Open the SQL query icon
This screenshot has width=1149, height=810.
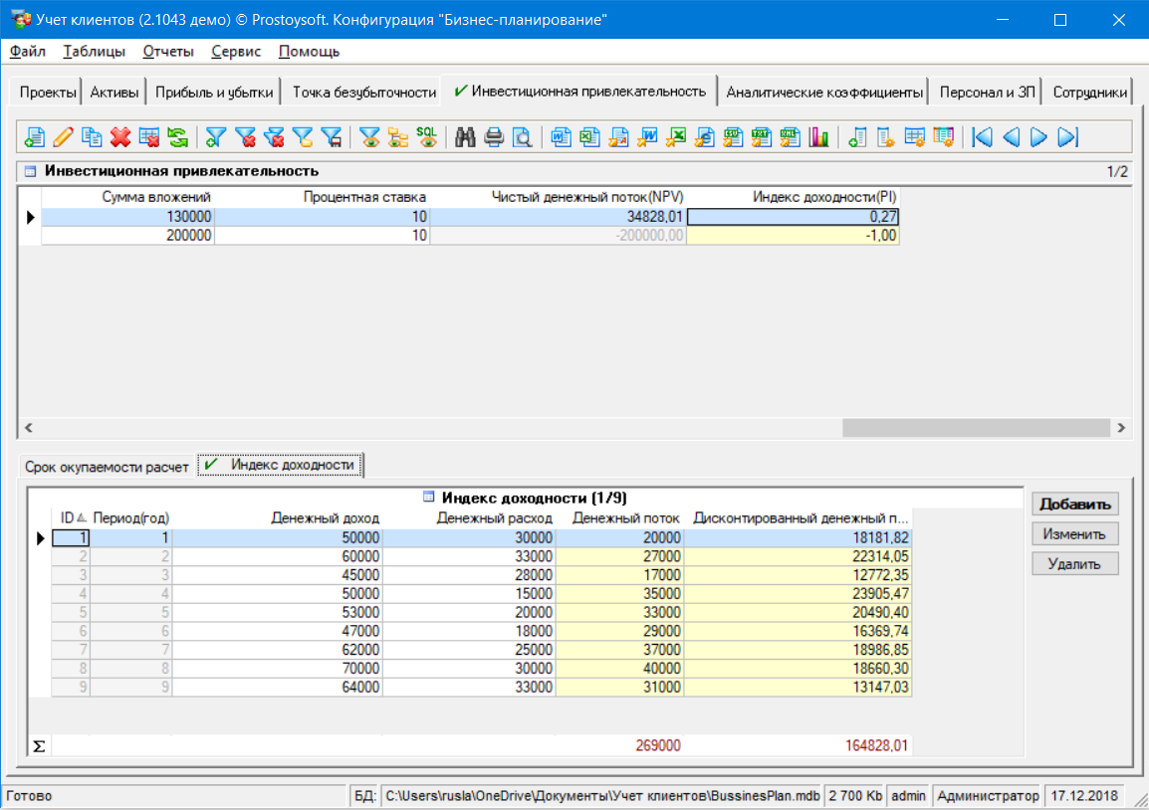tap(427, 137)
